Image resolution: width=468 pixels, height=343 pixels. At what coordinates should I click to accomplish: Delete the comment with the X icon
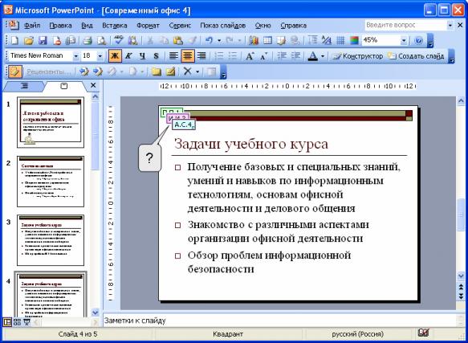coord(187,71)
